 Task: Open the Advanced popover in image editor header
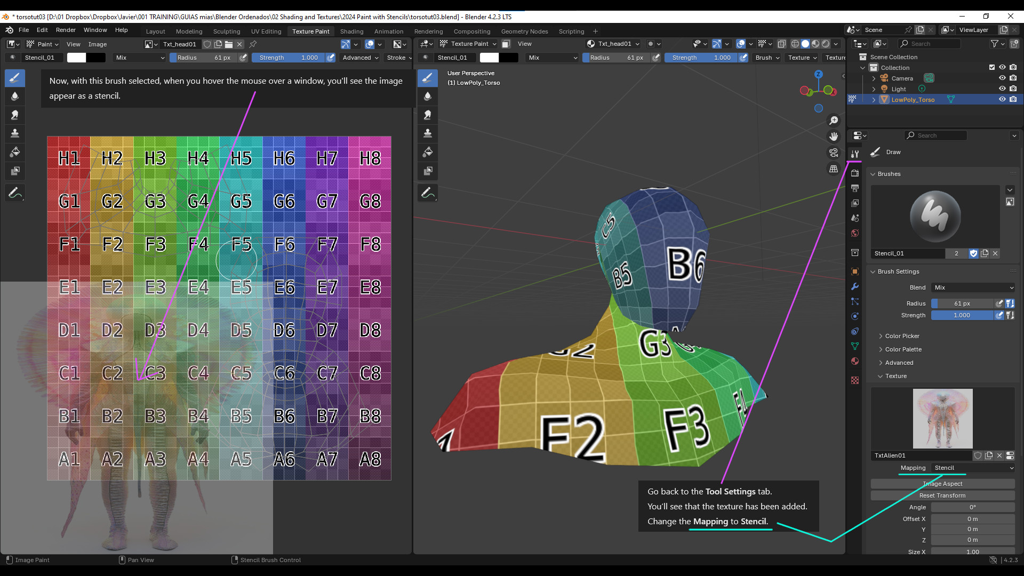point(361,58)
